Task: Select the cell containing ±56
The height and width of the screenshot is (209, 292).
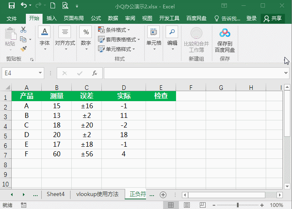Action: click(x=87, y=154)
